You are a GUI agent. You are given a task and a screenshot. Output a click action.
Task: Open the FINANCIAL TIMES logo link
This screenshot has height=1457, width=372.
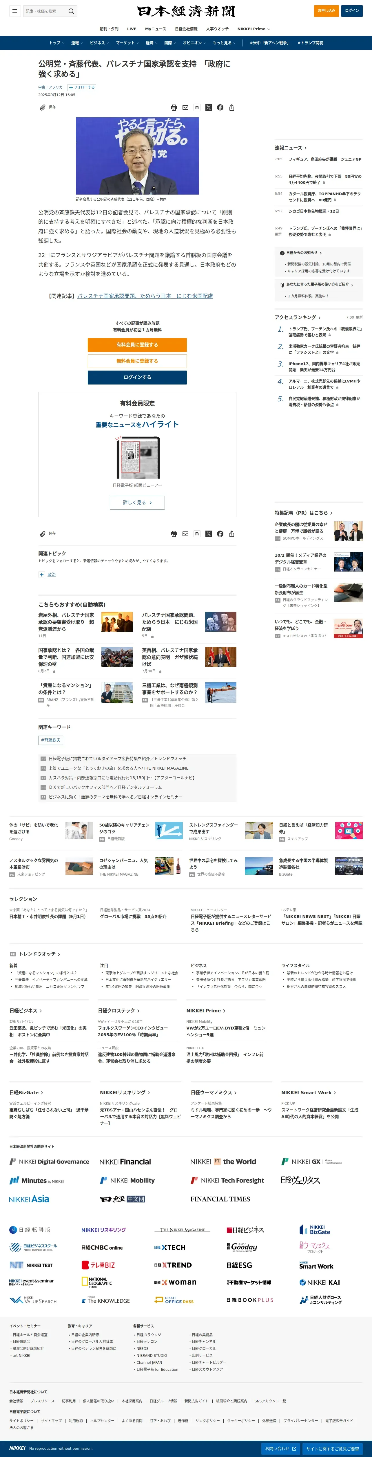click(220, 1199)
